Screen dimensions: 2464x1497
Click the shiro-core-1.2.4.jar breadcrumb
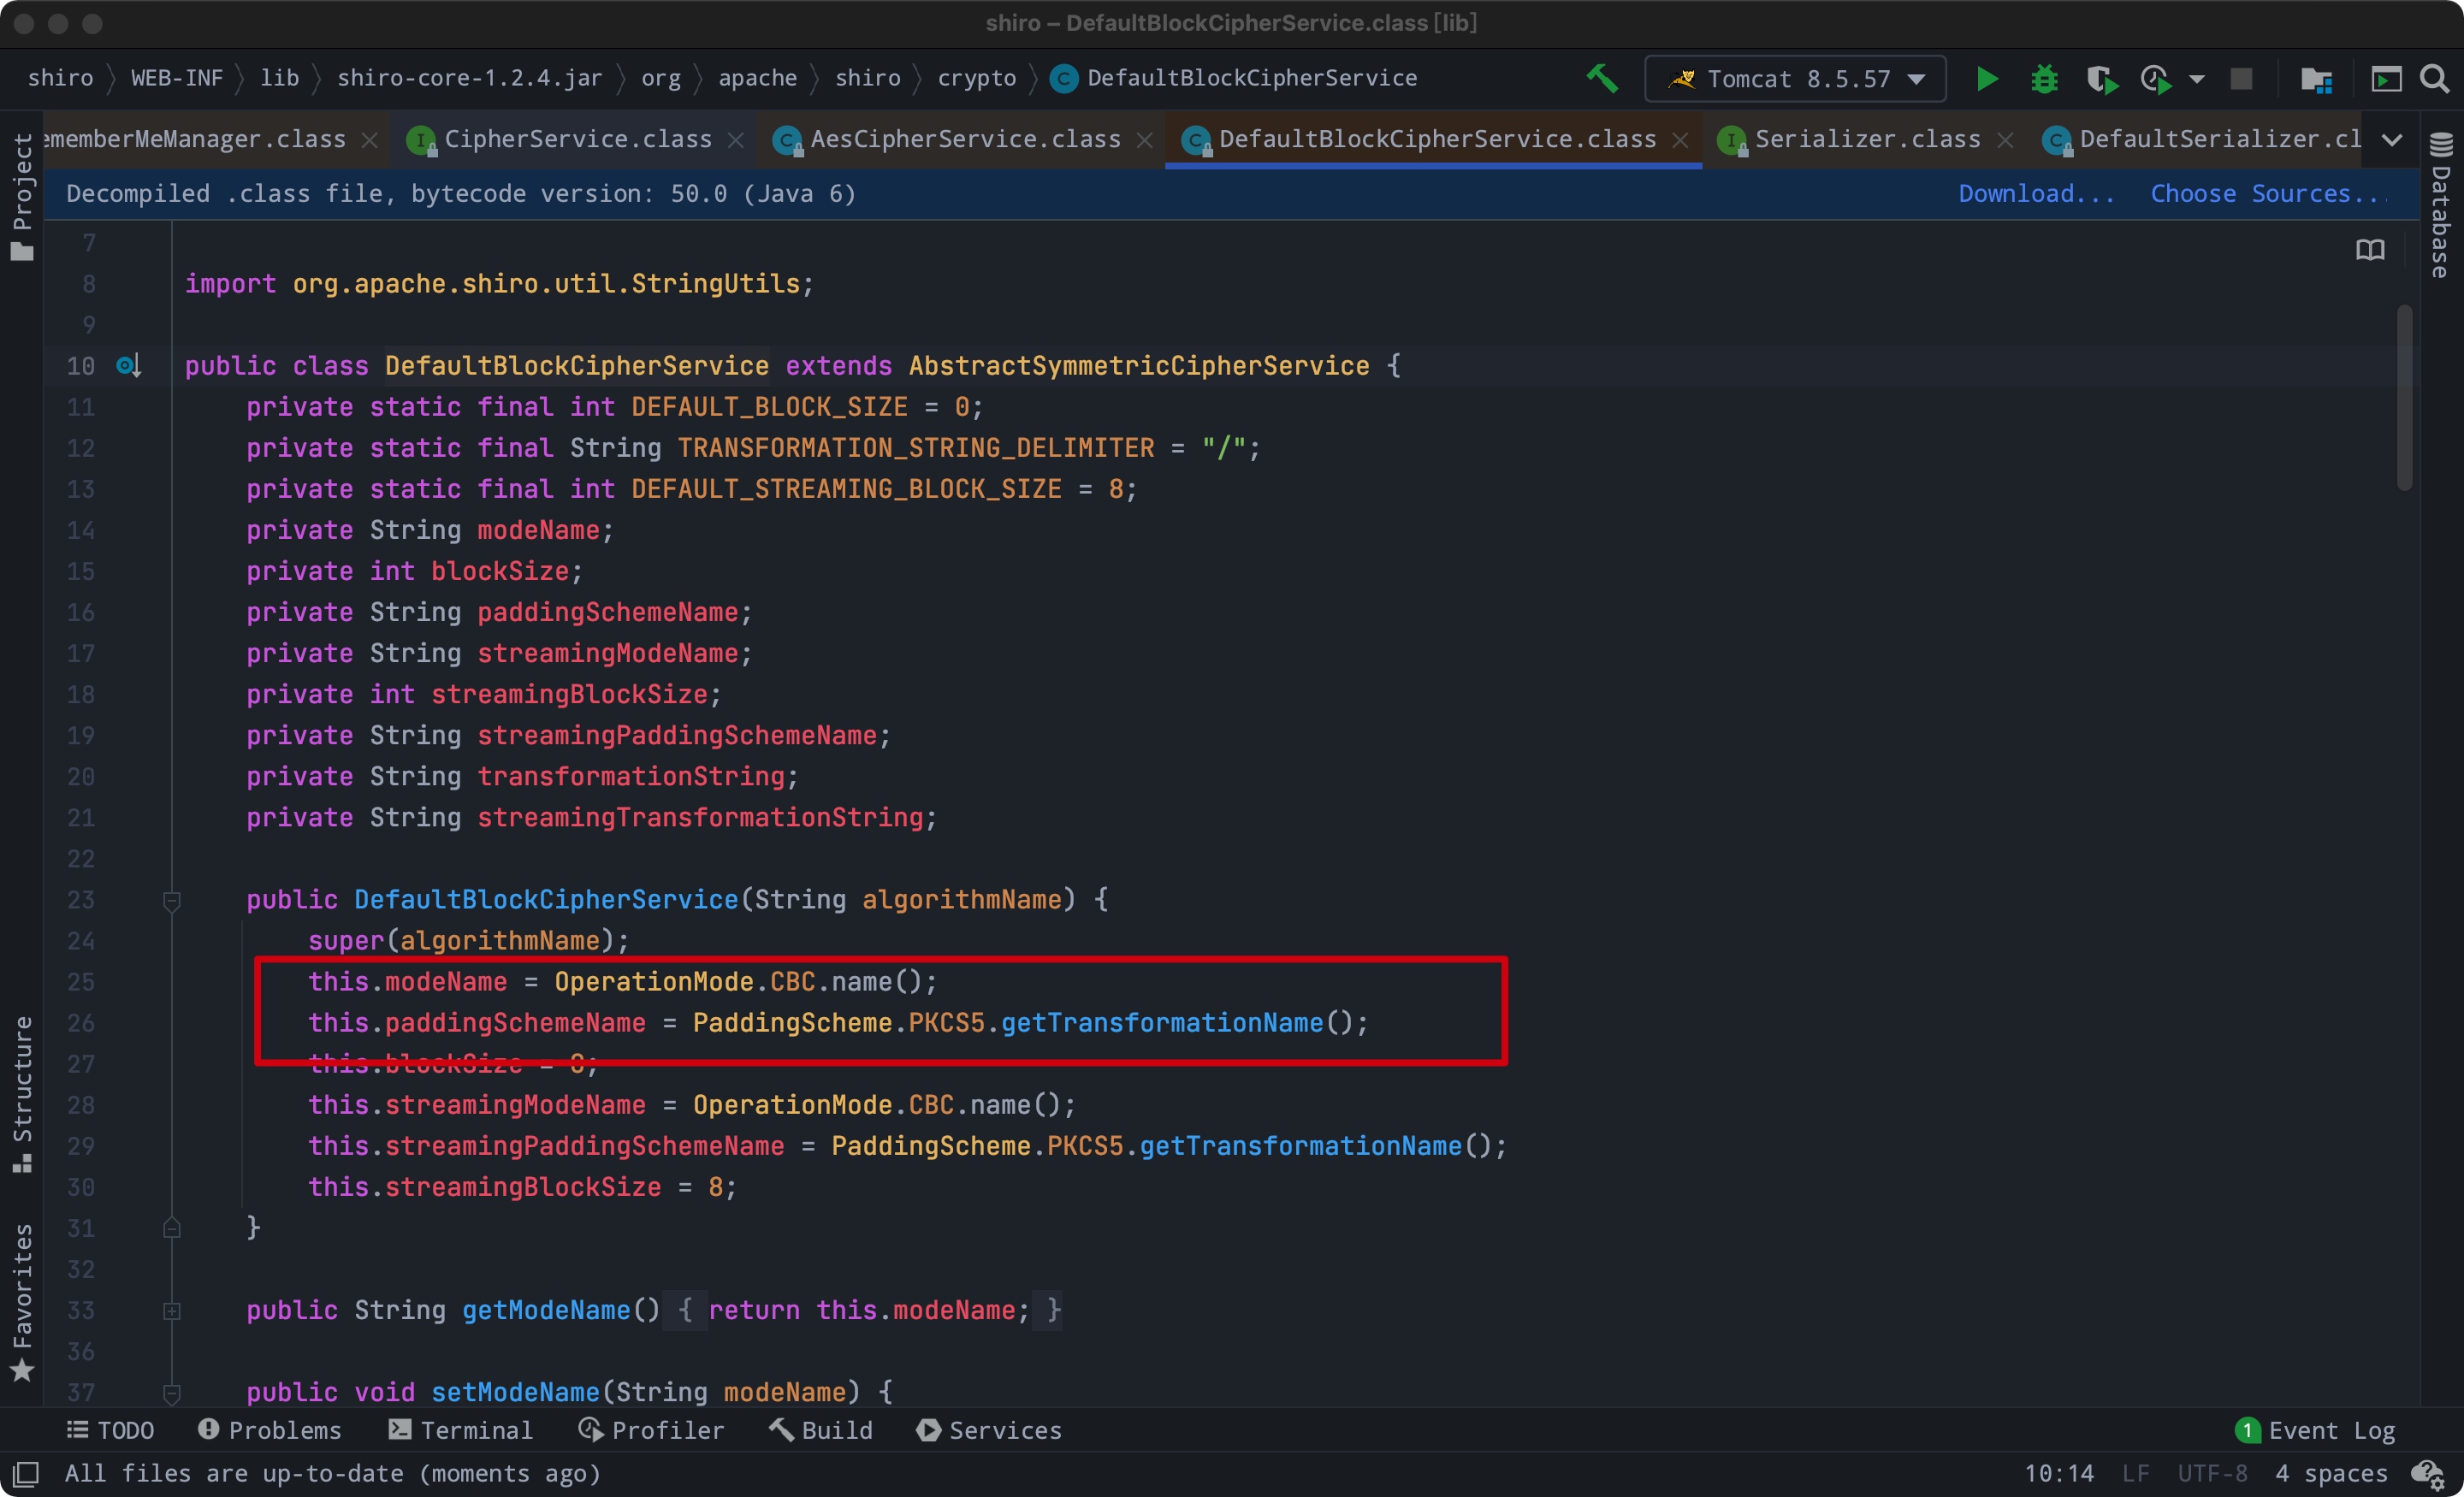point(469,78)
